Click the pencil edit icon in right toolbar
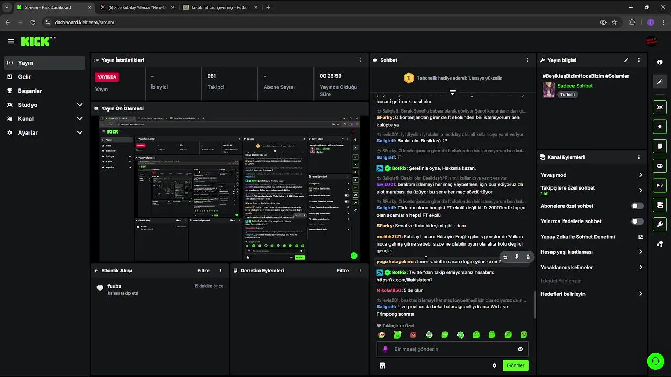Screen dimensions: 671x377 [x=659, y=82]
